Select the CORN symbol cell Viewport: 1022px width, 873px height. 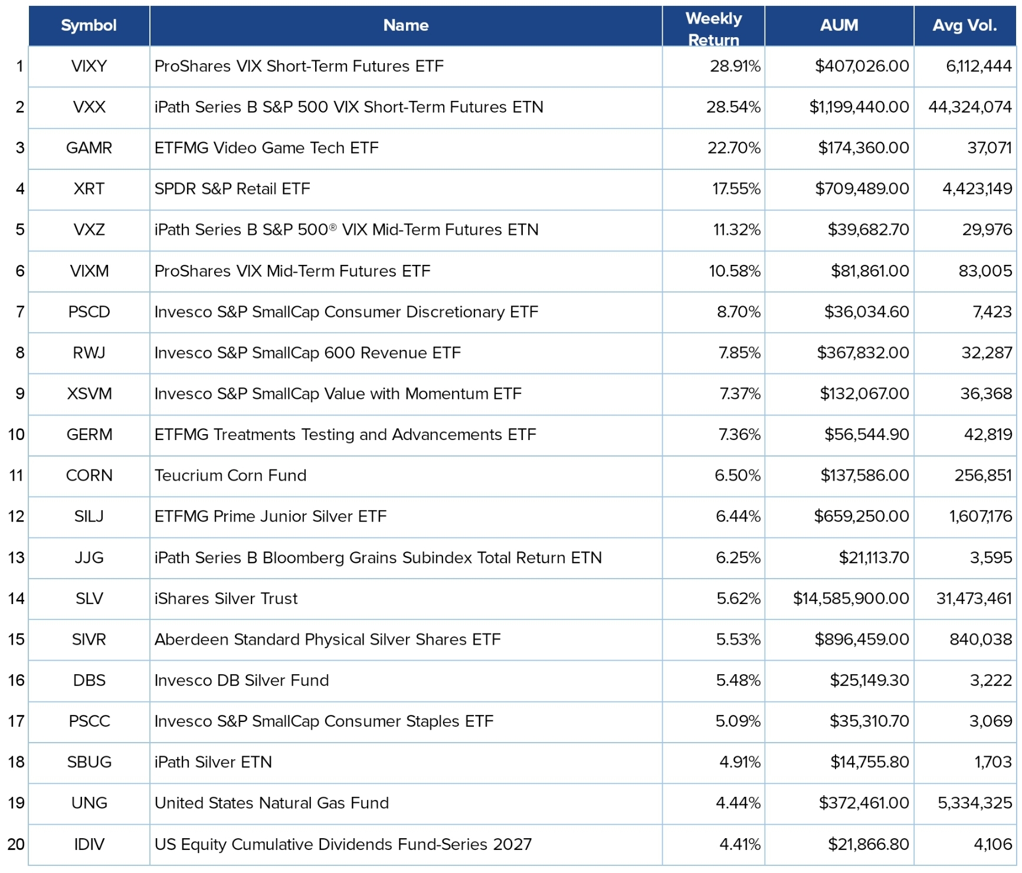(x=89, y=475)
